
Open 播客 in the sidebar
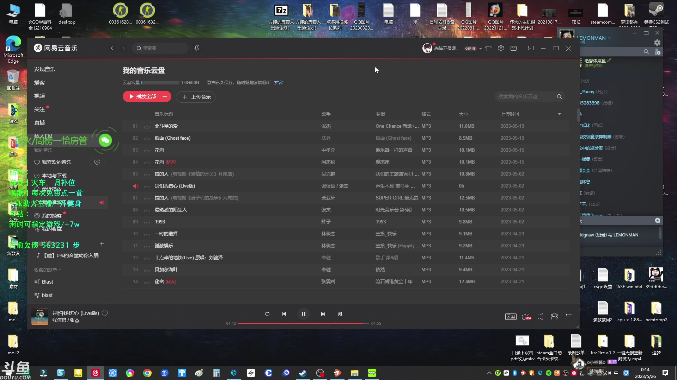coord(39,83)
